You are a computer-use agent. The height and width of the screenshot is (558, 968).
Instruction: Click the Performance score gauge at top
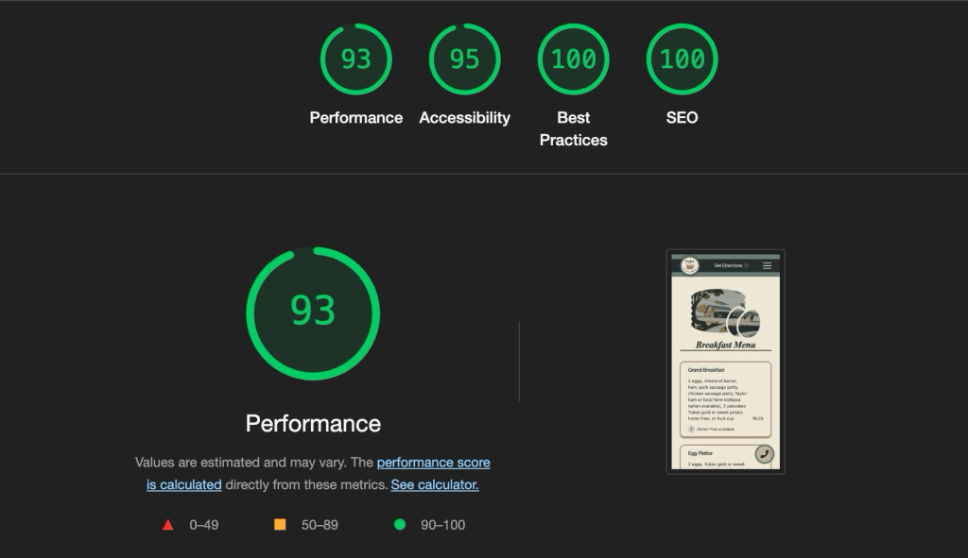[x=355, y=59]
